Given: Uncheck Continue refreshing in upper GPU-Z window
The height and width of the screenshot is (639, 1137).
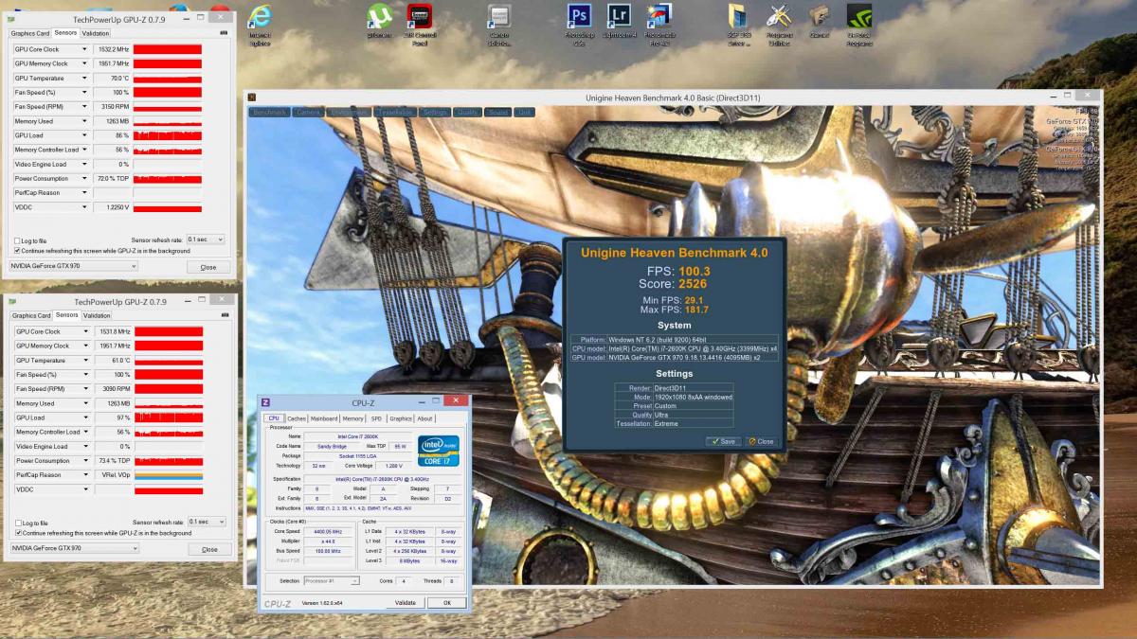Looking at the screenshot, I should (x=18, y=251).
